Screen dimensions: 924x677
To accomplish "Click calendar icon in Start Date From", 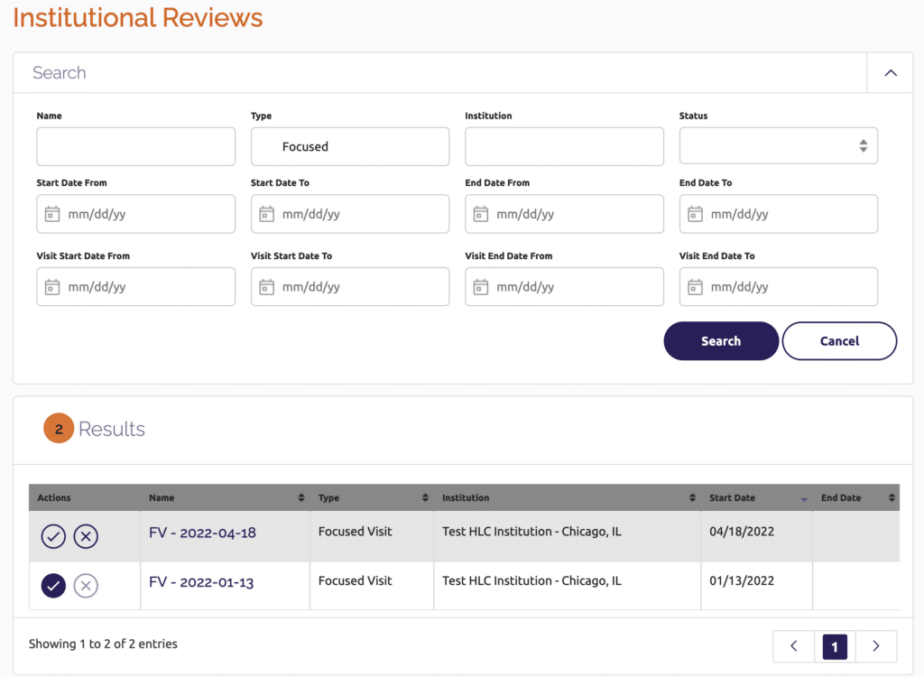I will [52, 214].
